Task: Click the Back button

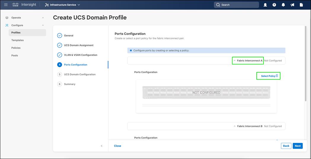Action: (x=286, y=146)
